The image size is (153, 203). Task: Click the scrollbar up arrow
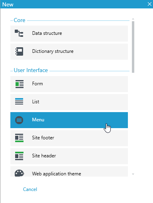click(133, 19)
